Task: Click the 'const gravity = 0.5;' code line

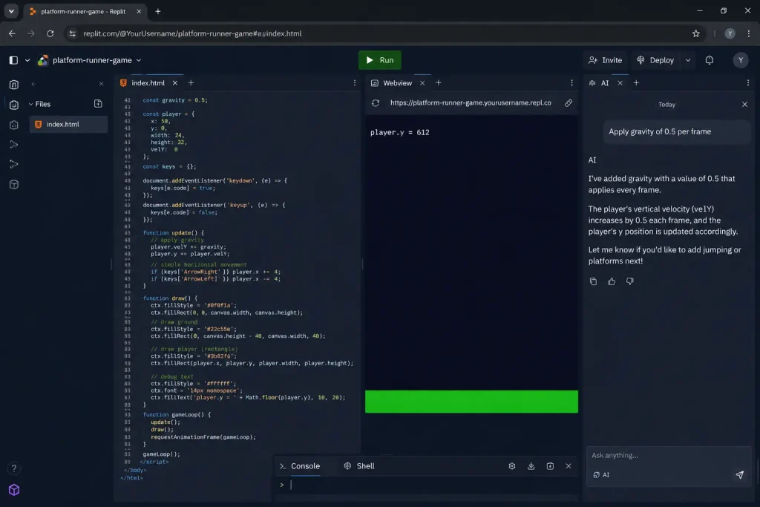Action: pyautogui.click(x=175, y=100)
